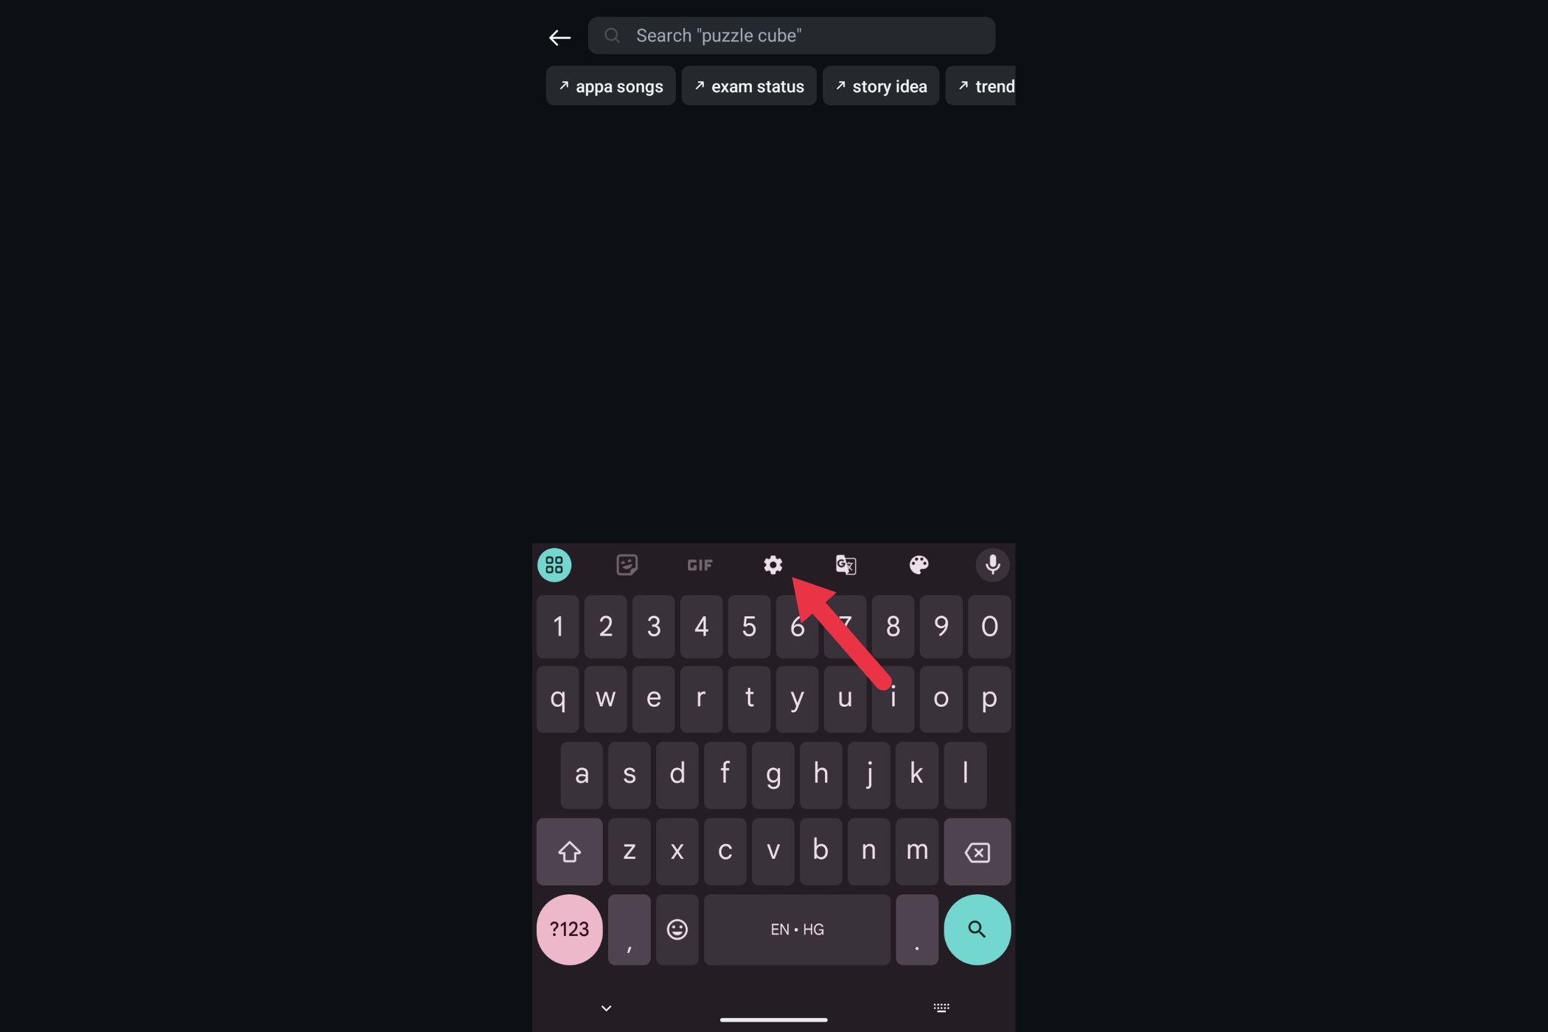Tap the ?123 symbol mode toggle

[568, 930]
